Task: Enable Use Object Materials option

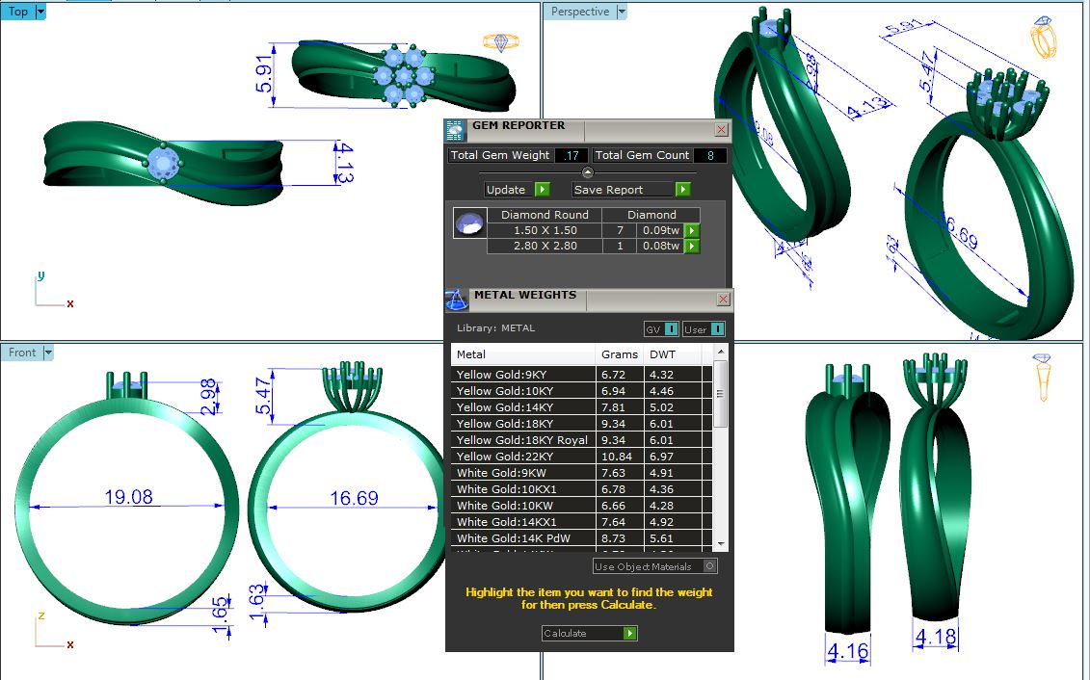Action: [x=710, y=566]
